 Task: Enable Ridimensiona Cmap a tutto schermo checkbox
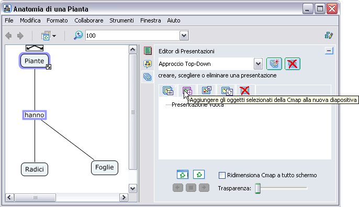(222, 176)
